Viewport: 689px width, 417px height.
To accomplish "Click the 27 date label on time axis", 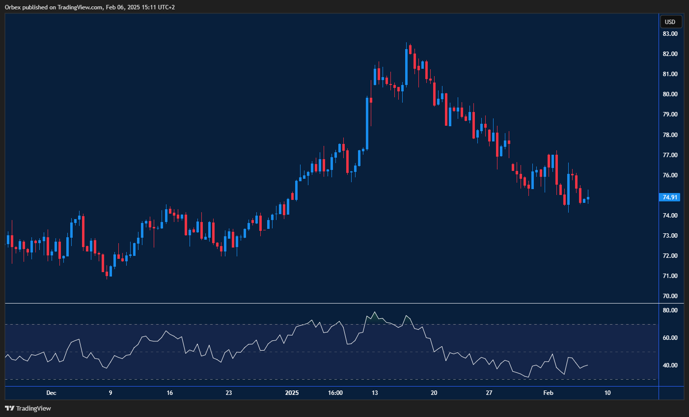I will coord(489,393).
